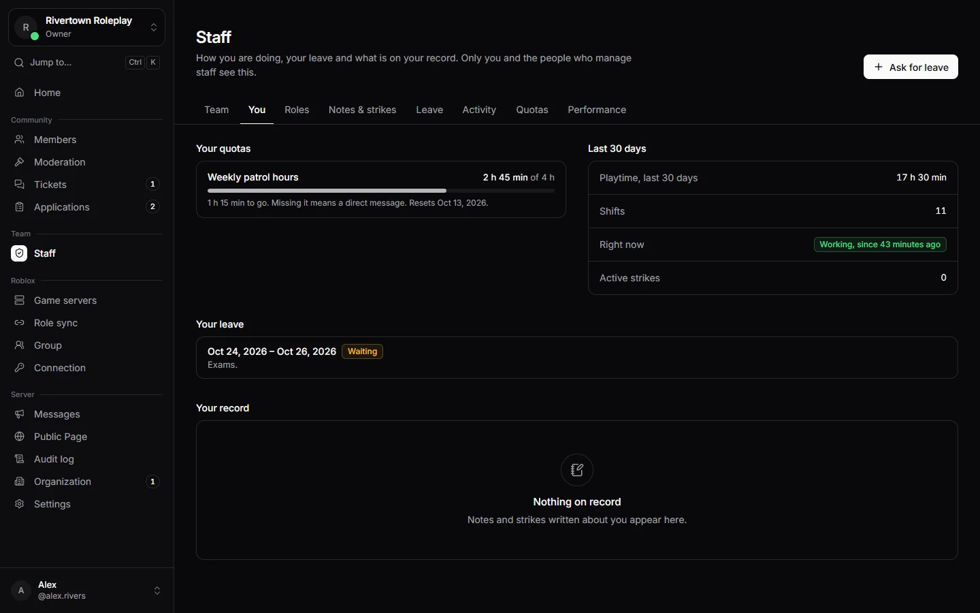The height and width of the screenshot is (613, 980).
Task: Click the shifts count value 11
Action: click(941, 210)
